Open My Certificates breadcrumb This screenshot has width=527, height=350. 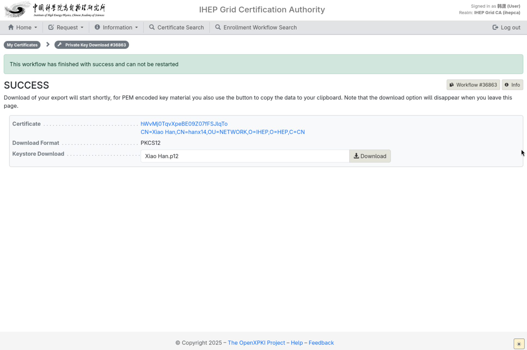pyautogui.click(x=22, y=45)
